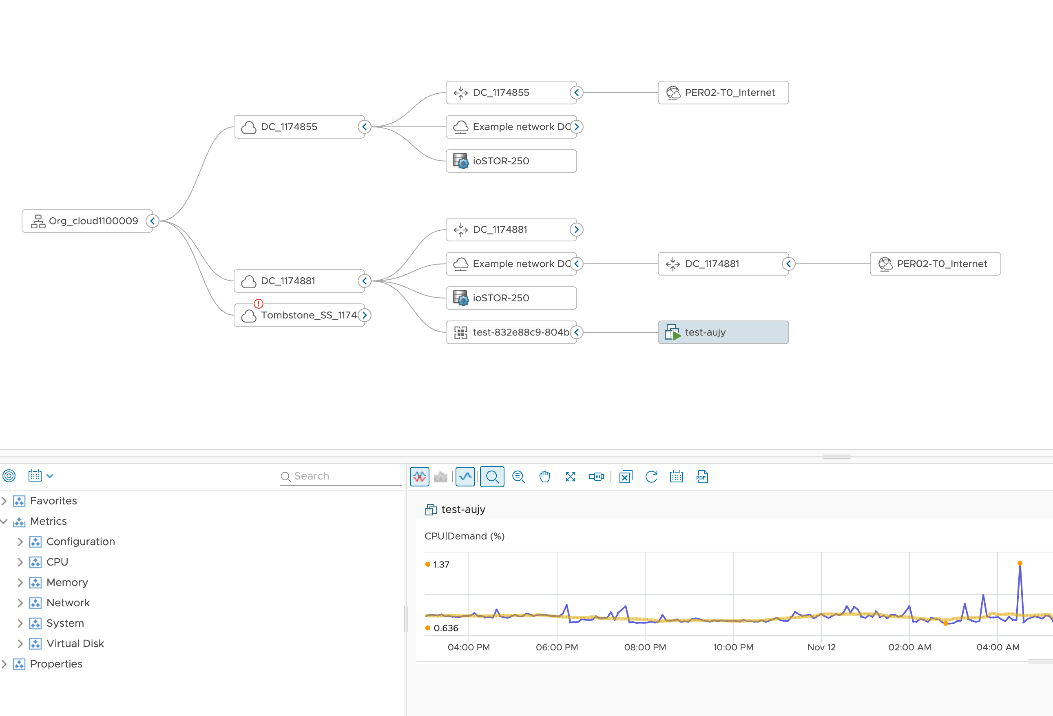This screenshot has width=1053, height=716.
Task: Activate the Pan tool on the chart
Action: [544, 476]
